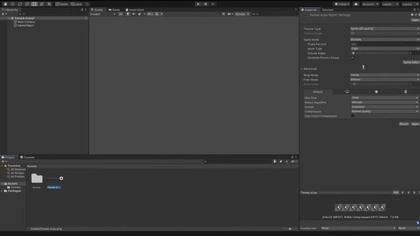Click the scene tools wrench-cross icon
Image resolution: width=420 pixels, height=236 pixels.
[223, 14]
